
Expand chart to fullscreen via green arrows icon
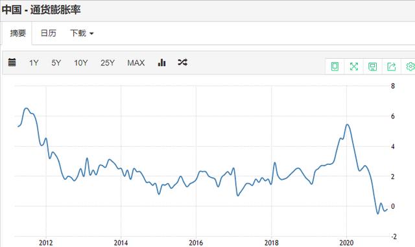point(354,66)
